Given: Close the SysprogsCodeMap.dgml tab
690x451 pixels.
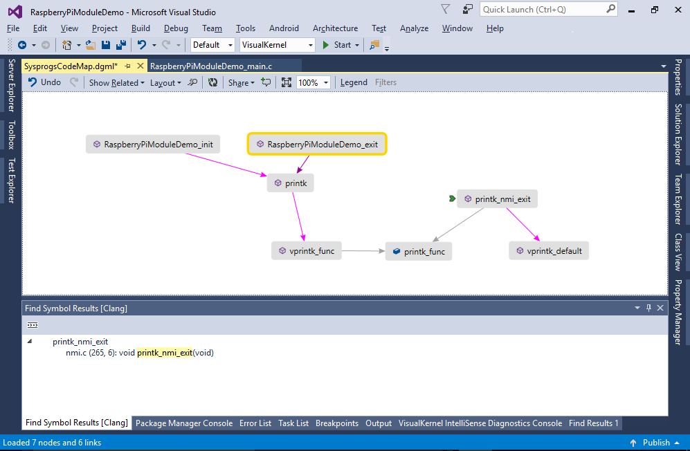Looking at the screenshot, I should pos(140,66).
